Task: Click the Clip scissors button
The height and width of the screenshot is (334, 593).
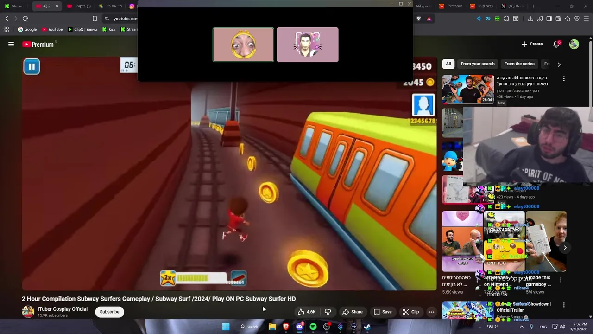Action: click(410, 312)
